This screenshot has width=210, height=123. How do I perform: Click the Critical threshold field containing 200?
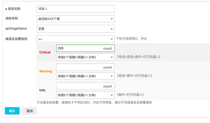point(85,48)
